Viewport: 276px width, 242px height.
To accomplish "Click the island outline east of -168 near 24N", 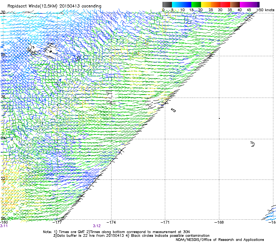I will click(x=253, y=144).
